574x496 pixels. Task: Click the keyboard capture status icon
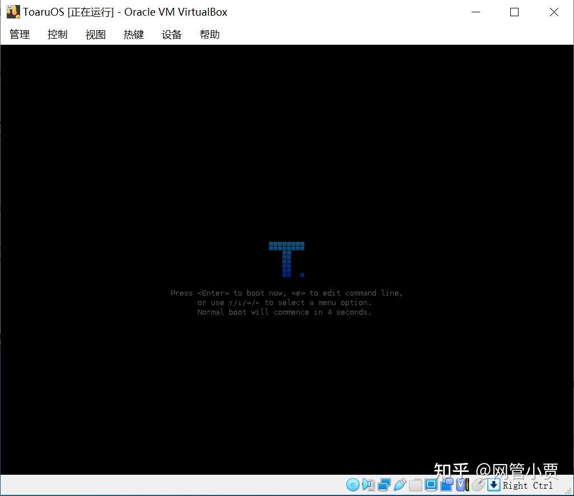pyautogui.click(x=493, y=484)
